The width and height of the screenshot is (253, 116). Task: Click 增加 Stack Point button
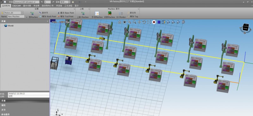point(48,16)
